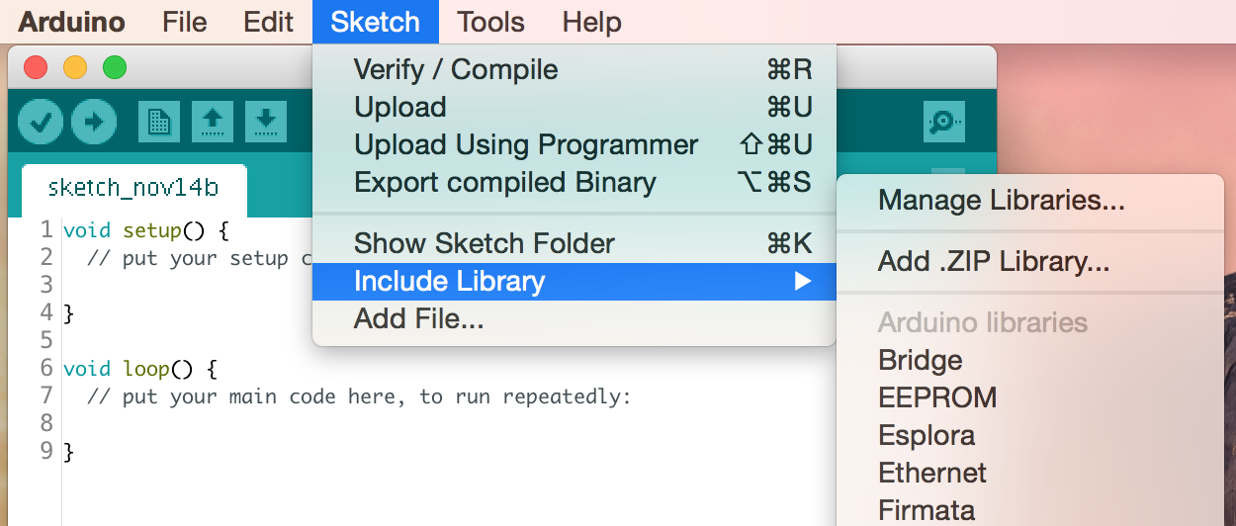Click the Save sketch down-arrow icon
The image size is (1236, 526).
(265, 122)
